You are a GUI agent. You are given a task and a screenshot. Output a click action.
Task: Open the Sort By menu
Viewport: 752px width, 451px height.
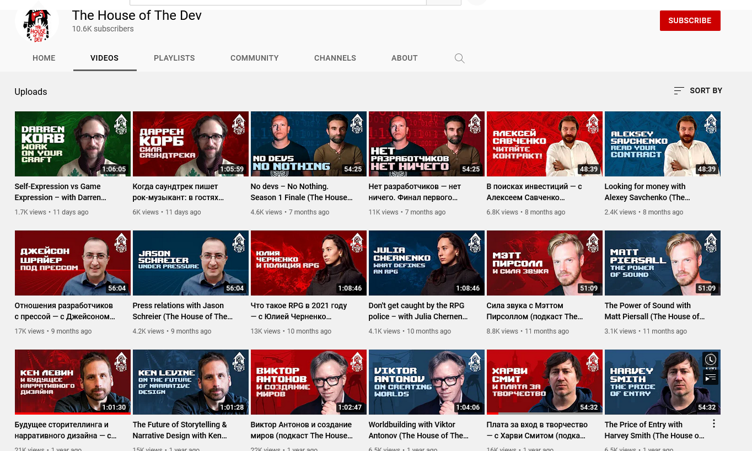(698, 90)
